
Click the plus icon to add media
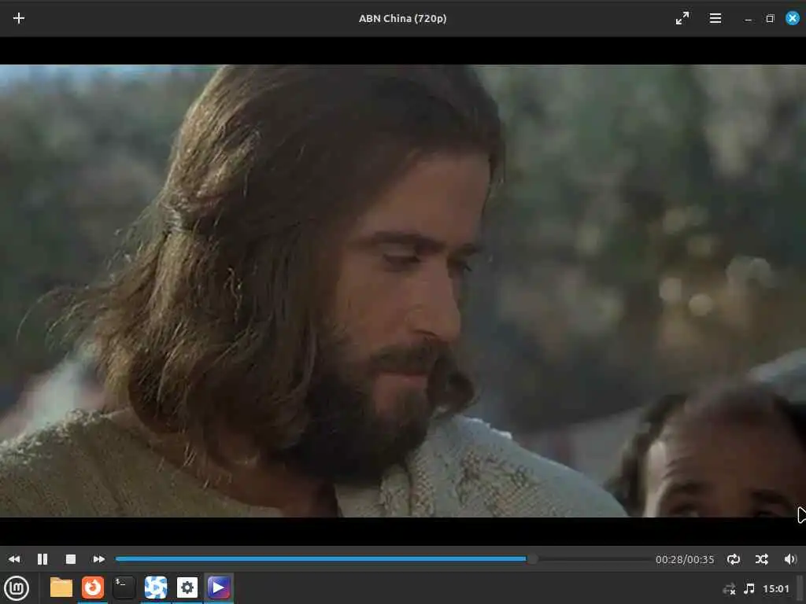(19, 19)
